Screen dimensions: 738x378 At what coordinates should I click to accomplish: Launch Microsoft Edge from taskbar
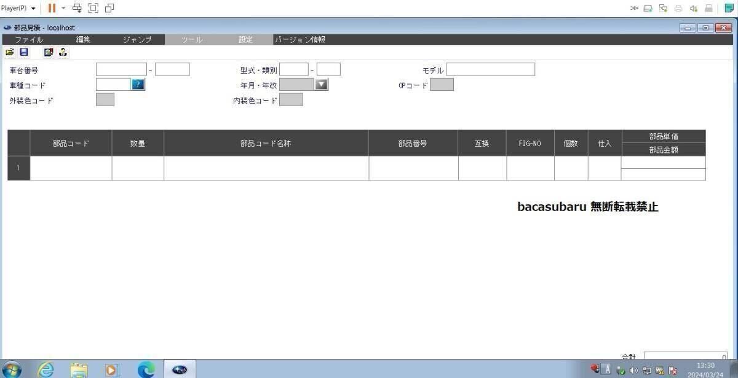tap(146, 369)
